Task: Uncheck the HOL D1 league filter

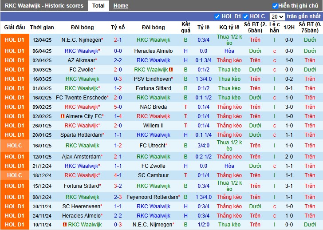Action: (217, 16)
